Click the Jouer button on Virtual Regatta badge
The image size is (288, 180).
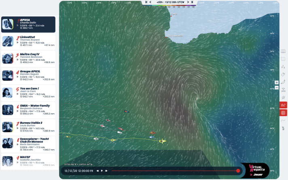point(256,174)
